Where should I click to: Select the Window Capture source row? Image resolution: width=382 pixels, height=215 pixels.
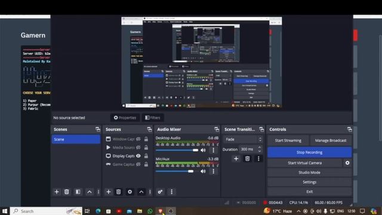pos(127,139)
